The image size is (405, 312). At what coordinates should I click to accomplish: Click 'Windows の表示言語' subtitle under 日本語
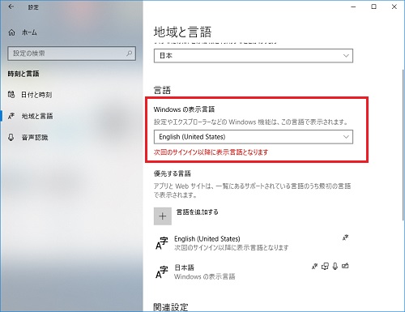point(205,276)
